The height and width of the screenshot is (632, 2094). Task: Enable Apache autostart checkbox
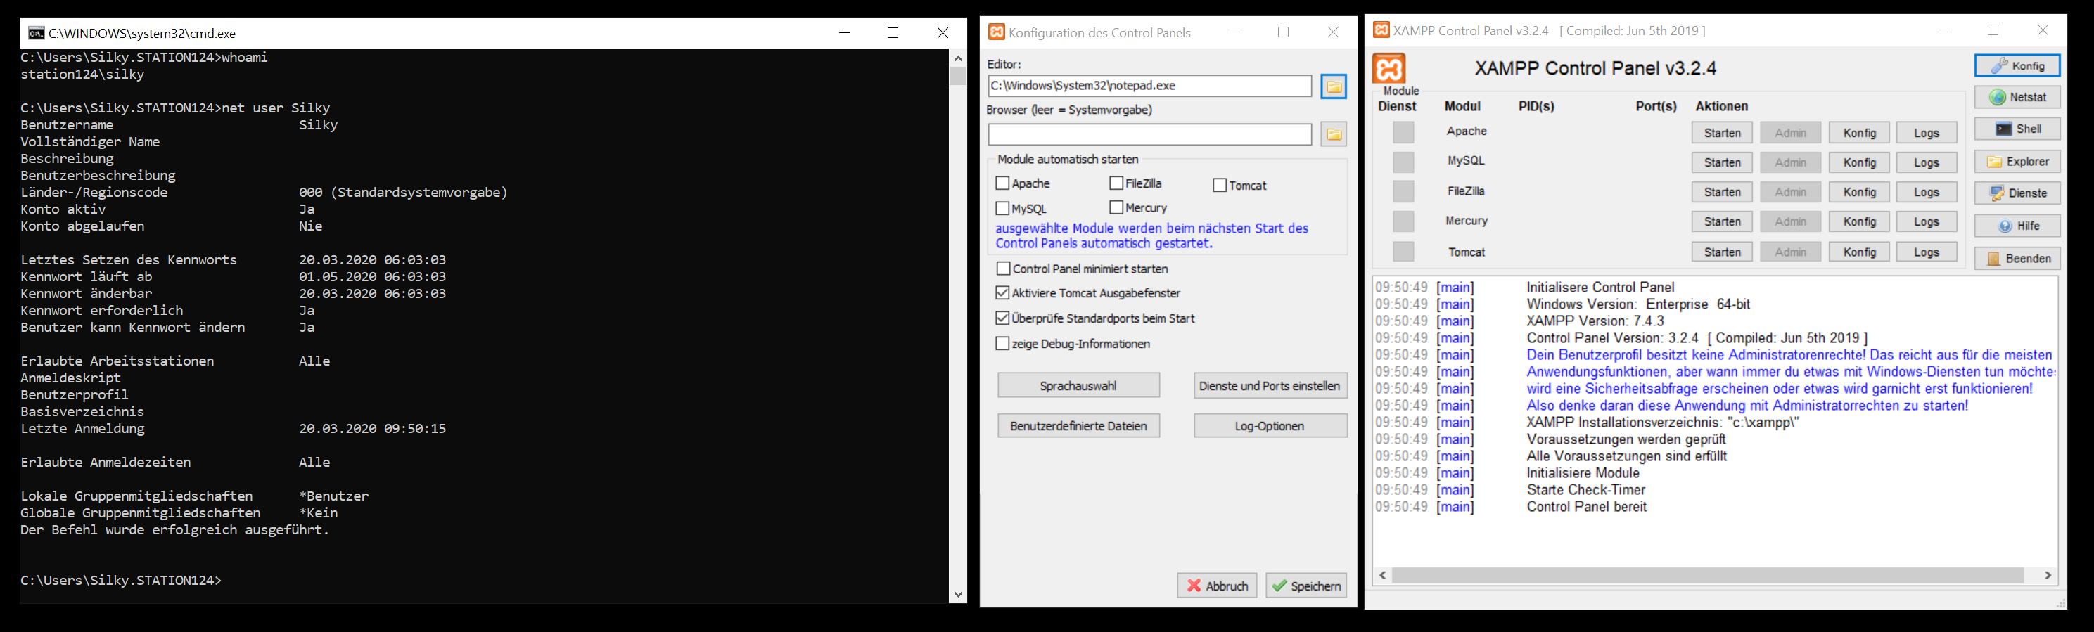pos(1002,183)
